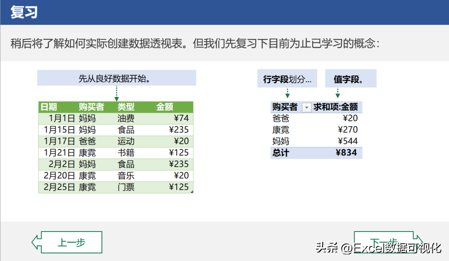Select the ¥544 value for 妈妈
The width and height of the screenshot is (449, 261).
(x=348, y=141)
